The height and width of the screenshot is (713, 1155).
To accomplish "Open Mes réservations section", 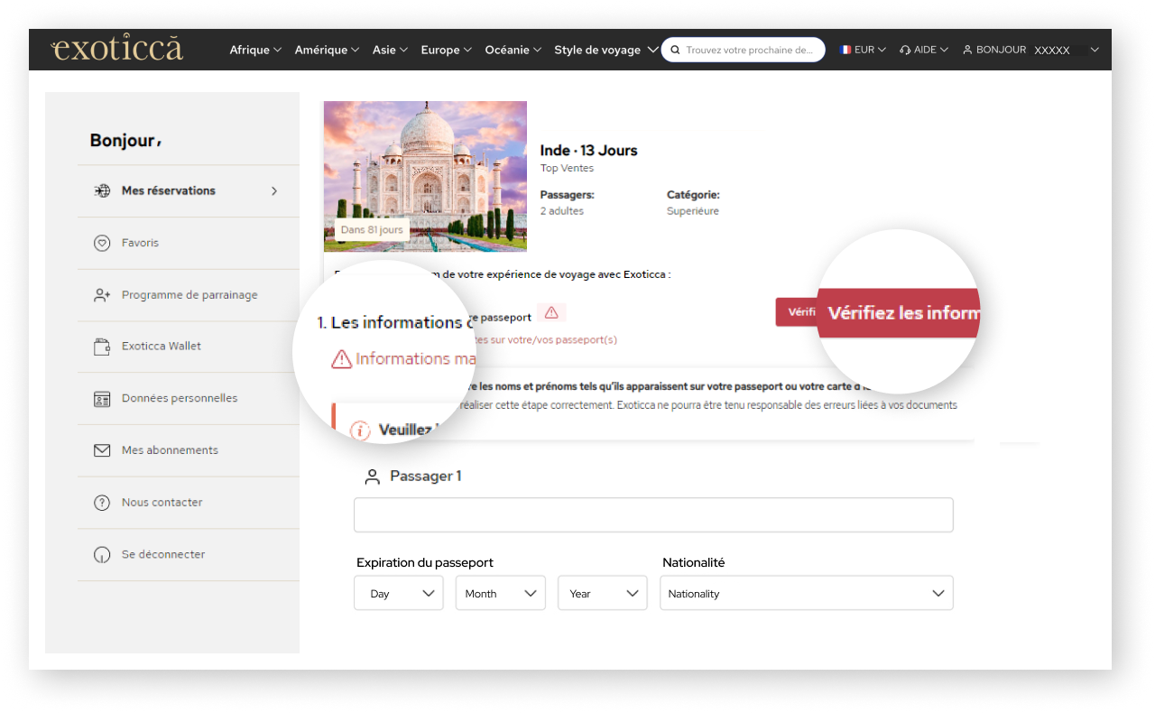I will [x=187, y=190].
